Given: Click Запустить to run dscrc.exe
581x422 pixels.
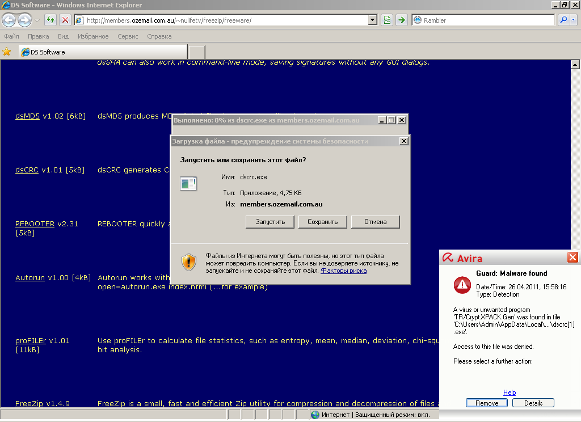Looking at the screenshot, I should 270,222.
